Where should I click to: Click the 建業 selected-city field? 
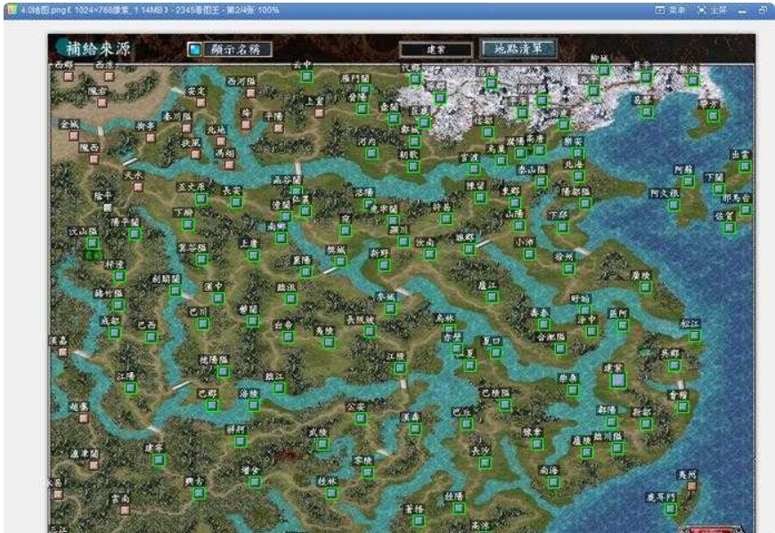(436, 49)
